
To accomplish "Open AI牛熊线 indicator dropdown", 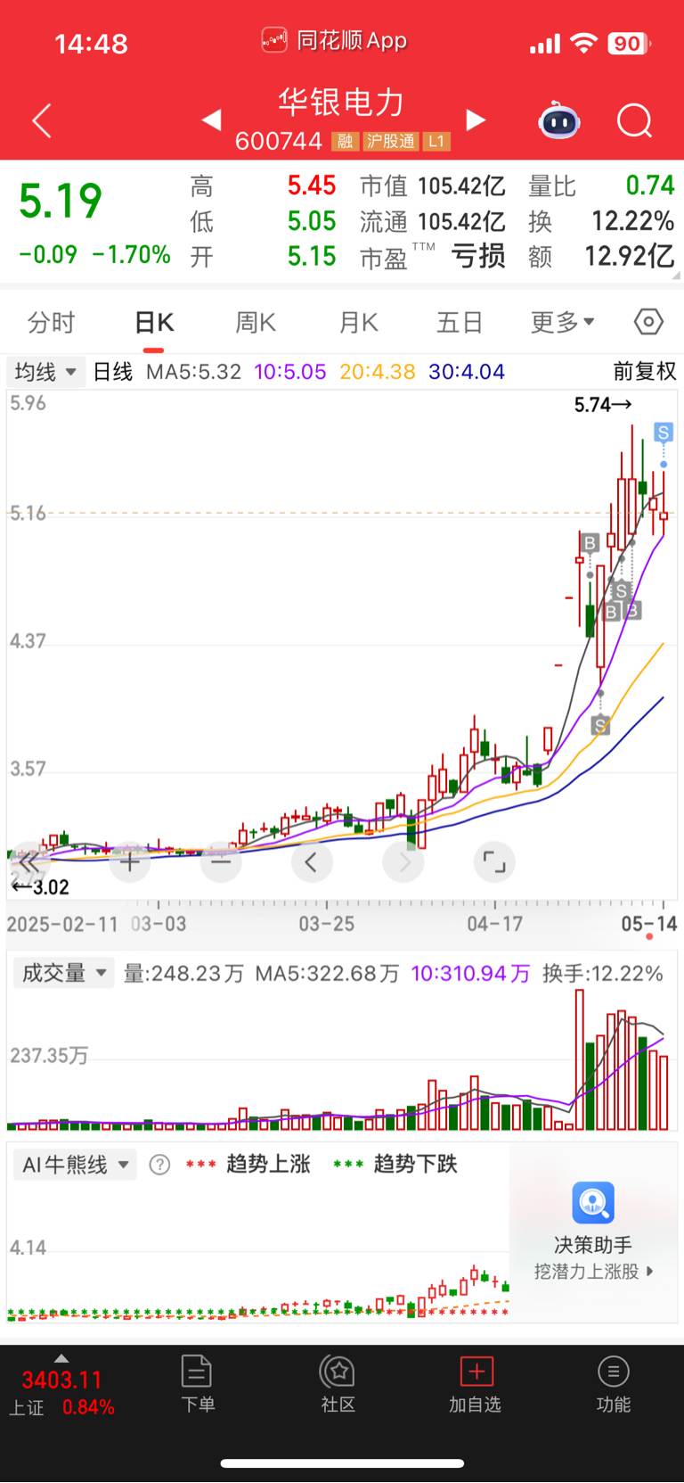I will click(75, 1165).
